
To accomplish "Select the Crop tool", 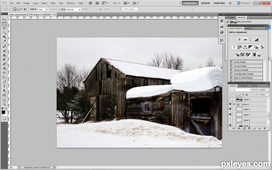I will pos(5,37).
